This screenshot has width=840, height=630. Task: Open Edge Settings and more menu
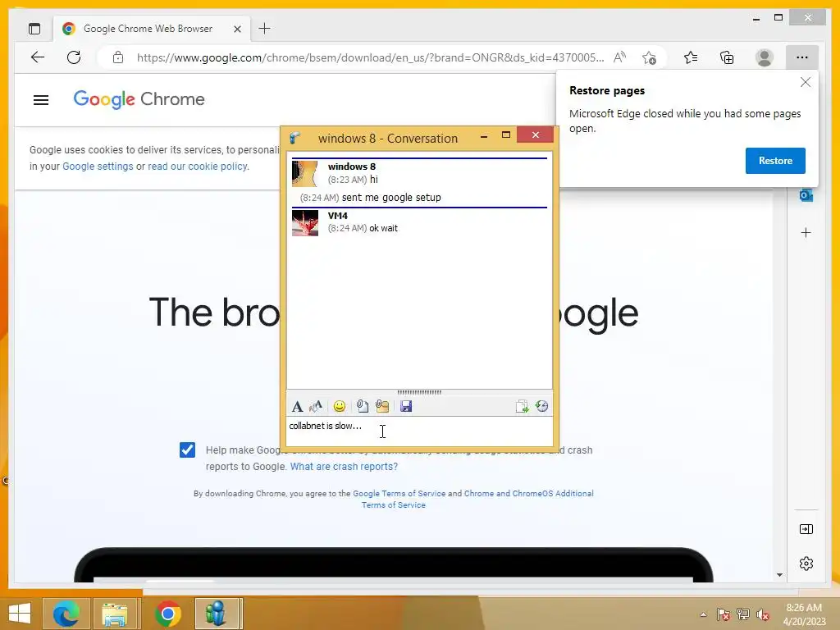point(802,57)
